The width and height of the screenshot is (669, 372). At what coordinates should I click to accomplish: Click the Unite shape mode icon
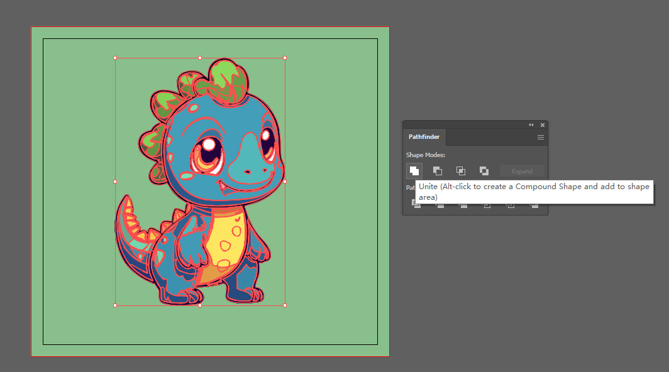[414, 171]
